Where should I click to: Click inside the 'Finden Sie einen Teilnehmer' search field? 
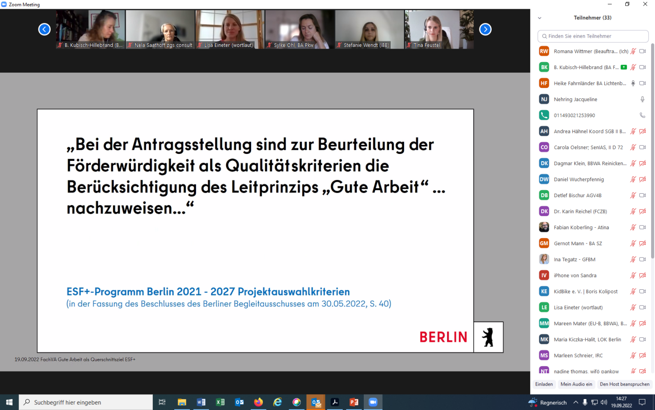(593, 36)
